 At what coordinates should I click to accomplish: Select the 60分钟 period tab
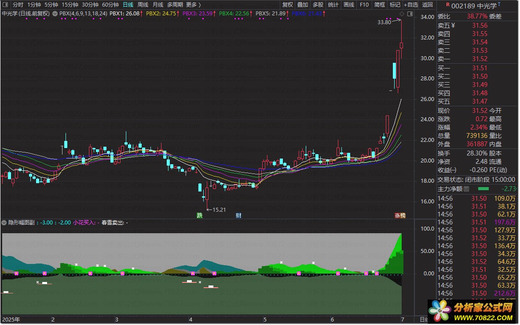pos(110,5)
